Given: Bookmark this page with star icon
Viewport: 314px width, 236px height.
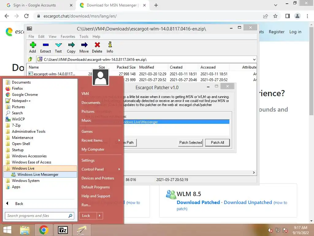Looking at the screenshot, I should pos(275,16).
